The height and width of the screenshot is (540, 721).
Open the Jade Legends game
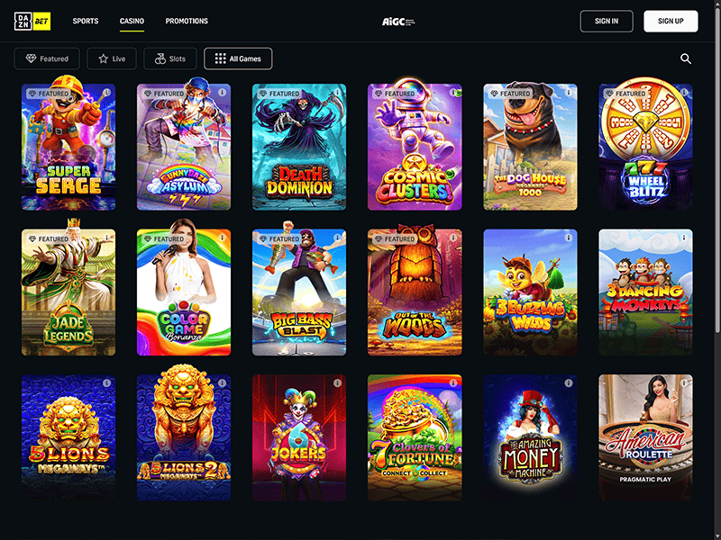(x=68, y=292)
